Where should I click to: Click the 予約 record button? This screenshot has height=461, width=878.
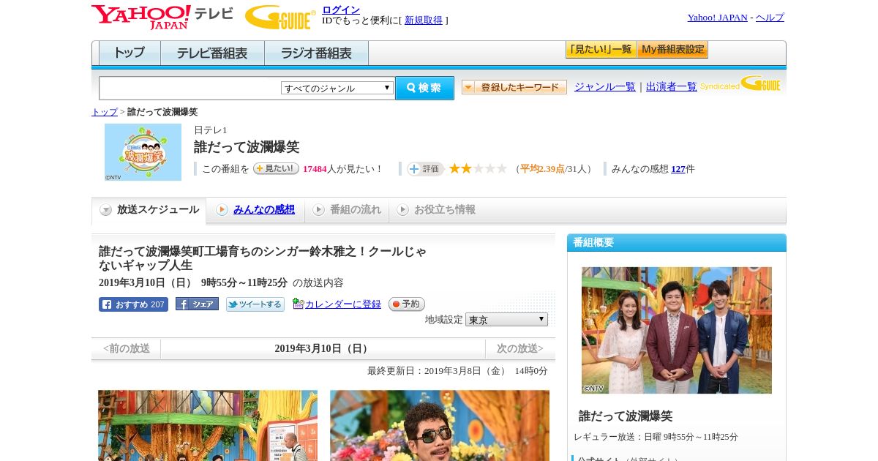(407, 304)
